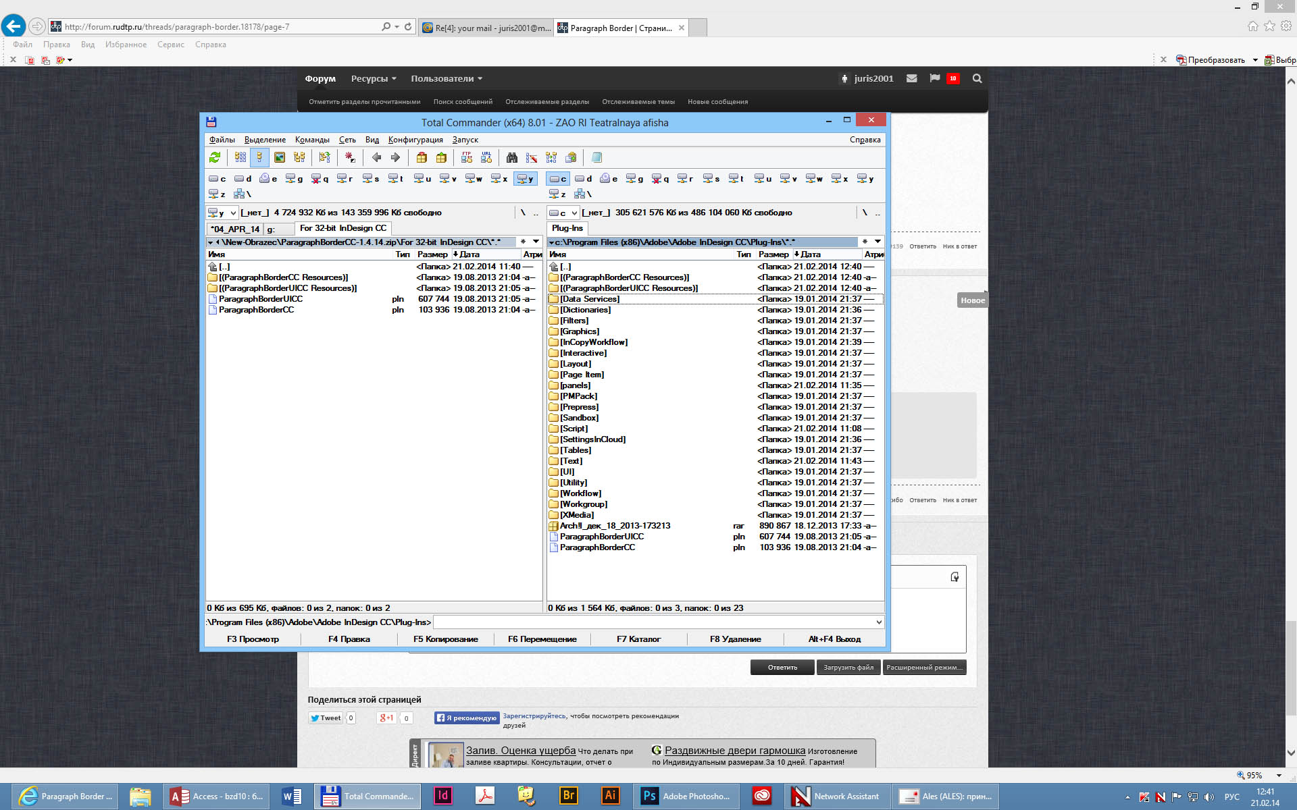
Task: Click forum Ответить reply button
Action: [782, 668]
